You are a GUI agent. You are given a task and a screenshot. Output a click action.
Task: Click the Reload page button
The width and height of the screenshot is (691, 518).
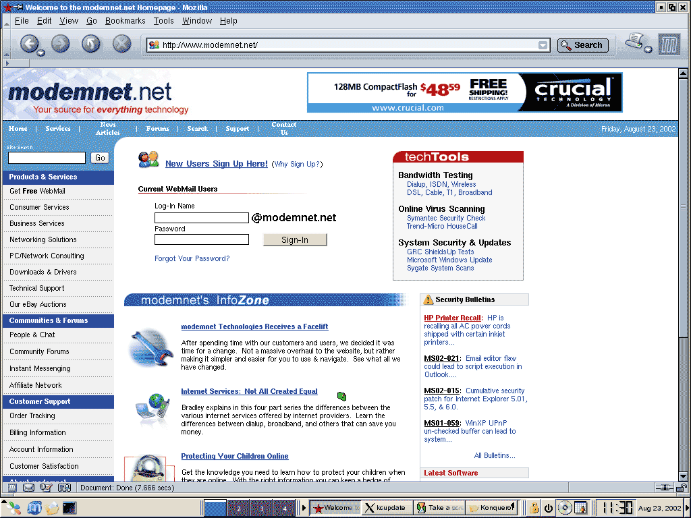pyautogui.click(x=90, y=44)
